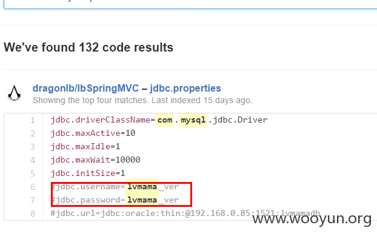
Task: Click the dragonlb user avatar icon
Action: pyautogui.click(x=14, y=93)
